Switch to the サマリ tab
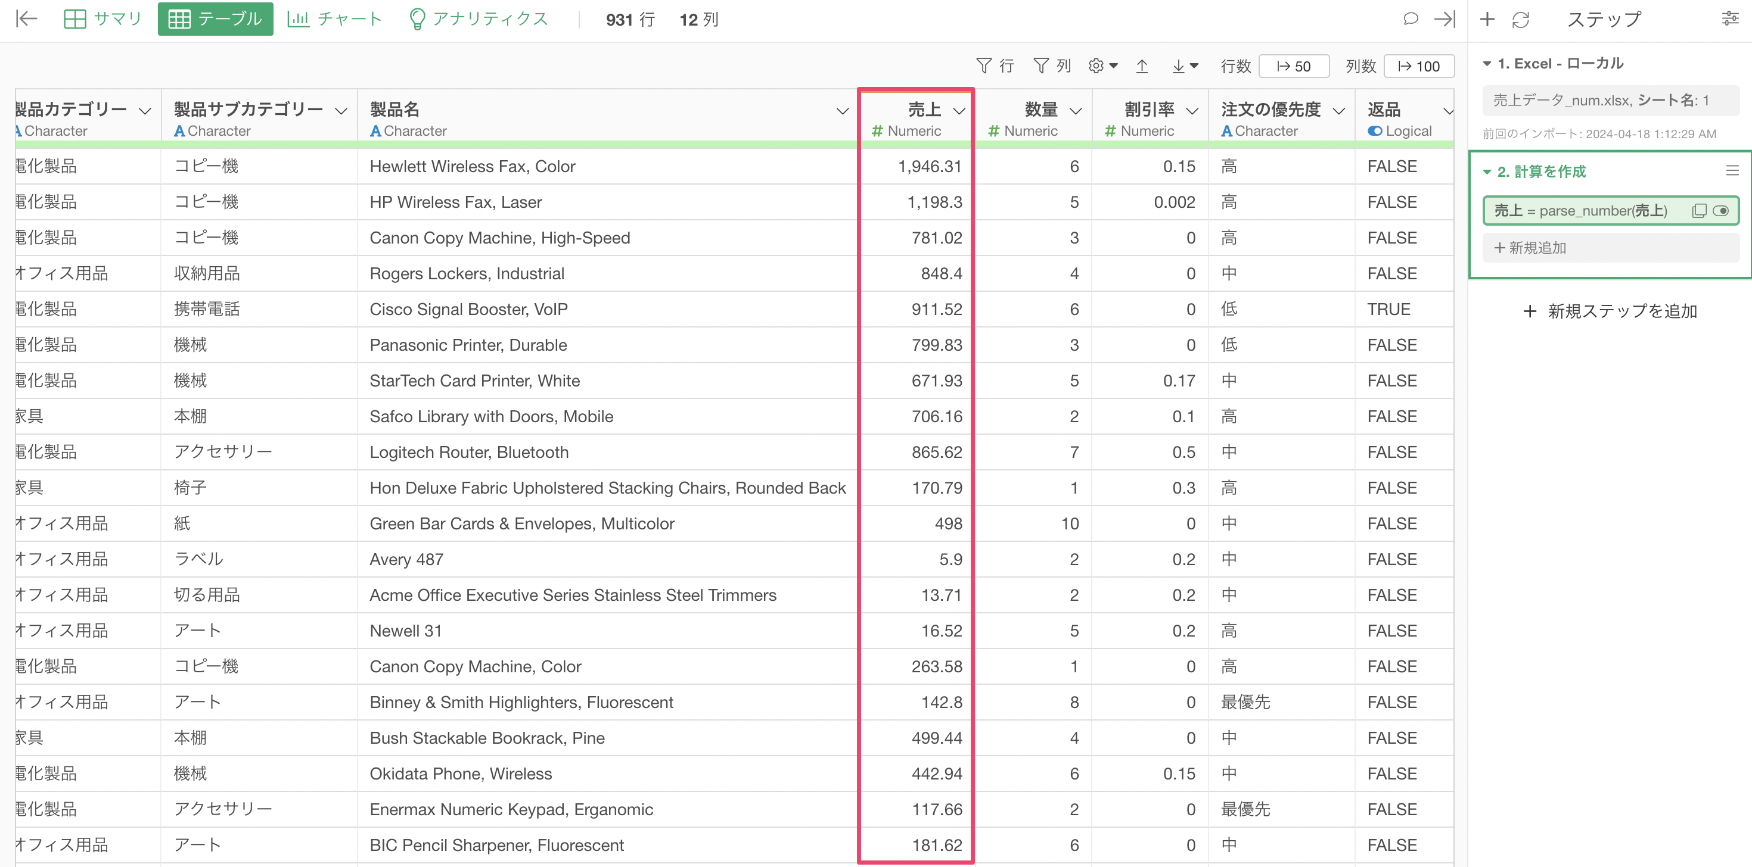This screenshot has height=867, width=1752. 102,19
